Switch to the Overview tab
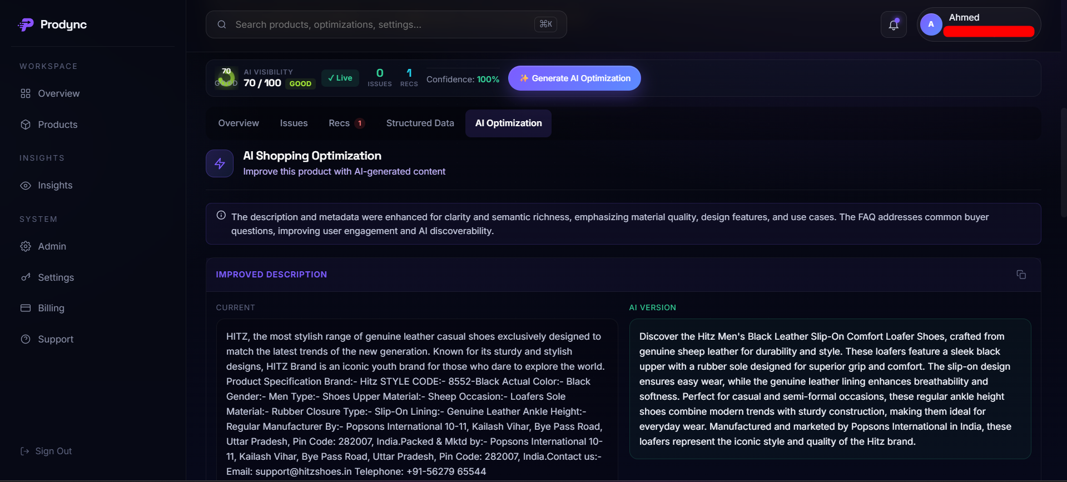The width and height of the screenshot is (1067, 482). tap(239, 123)
